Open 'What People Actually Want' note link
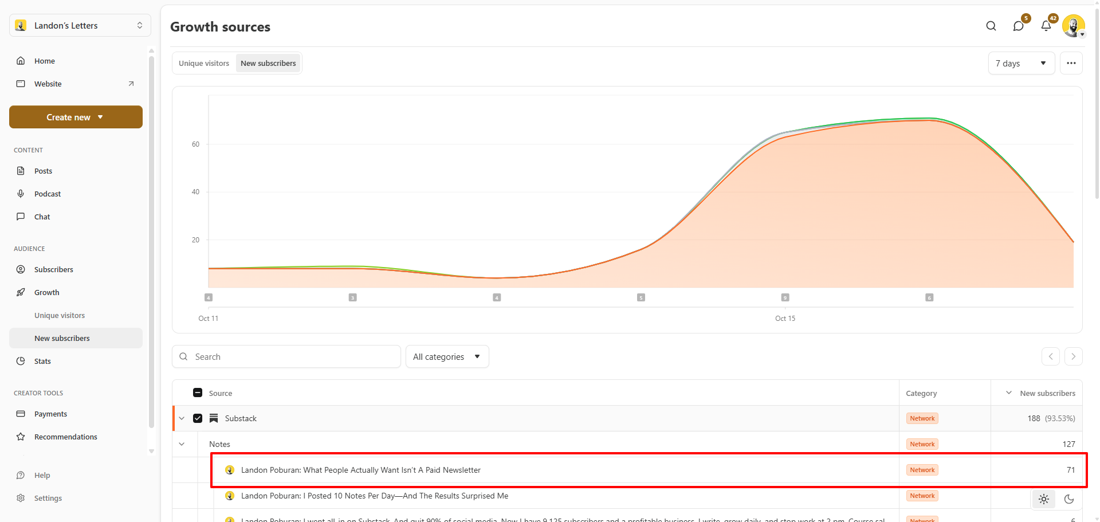Viewport: 1100px width, 522px height. click(361, 470)
